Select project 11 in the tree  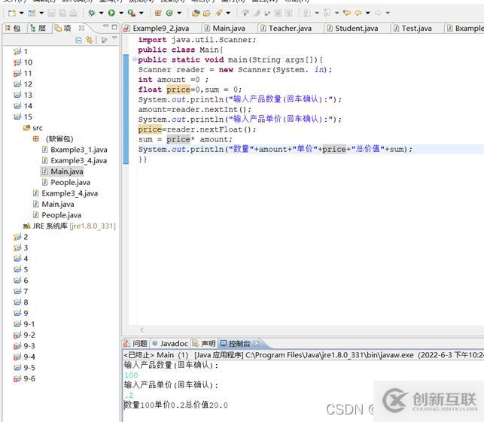click(x=23, y=73)
